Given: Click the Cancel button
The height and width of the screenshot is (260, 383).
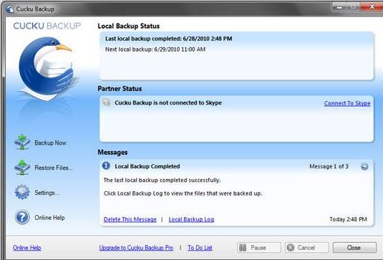Looking at the screenshot, I should 307,248.
